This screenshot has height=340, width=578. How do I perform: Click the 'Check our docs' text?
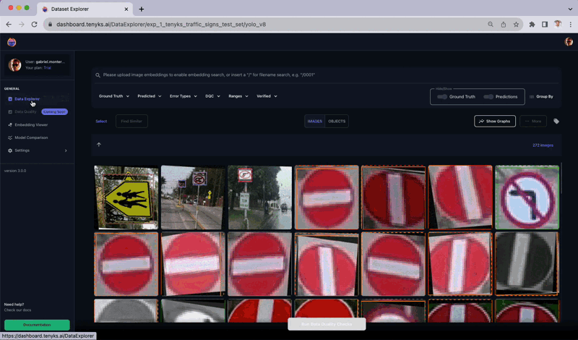click(17, 310)
